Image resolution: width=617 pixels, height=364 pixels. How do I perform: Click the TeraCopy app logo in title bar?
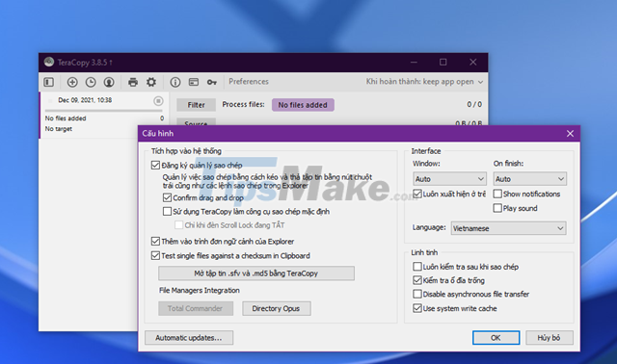click(49, 62)
